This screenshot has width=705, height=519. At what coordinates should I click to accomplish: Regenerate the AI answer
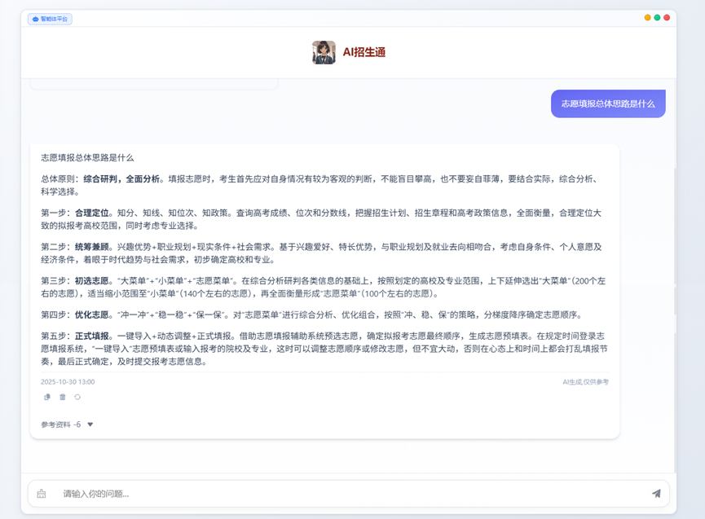point(77,398)
